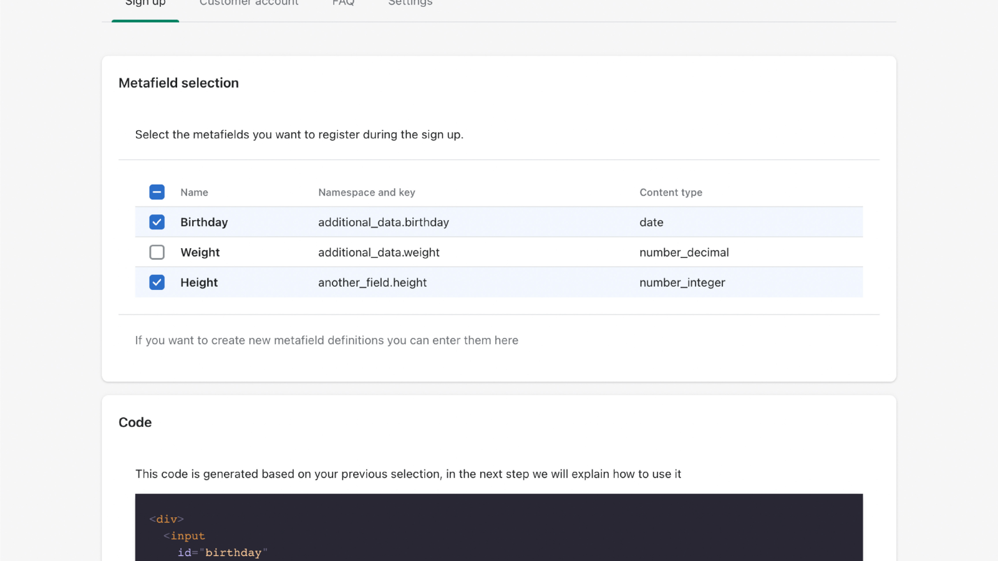Switch to the Sign up tab

pos(145,4)
